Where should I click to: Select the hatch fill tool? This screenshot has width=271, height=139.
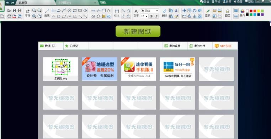(104, 16)
